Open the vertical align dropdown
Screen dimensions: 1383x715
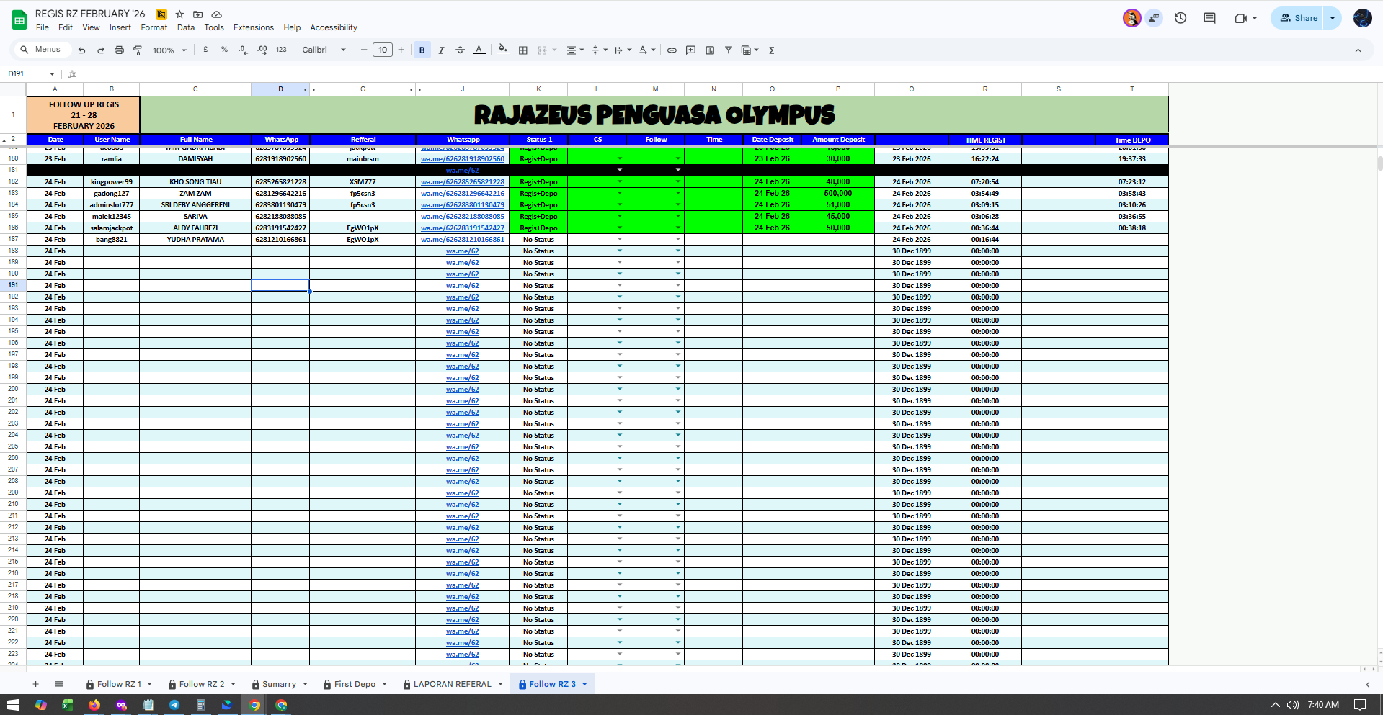(599, 50)
